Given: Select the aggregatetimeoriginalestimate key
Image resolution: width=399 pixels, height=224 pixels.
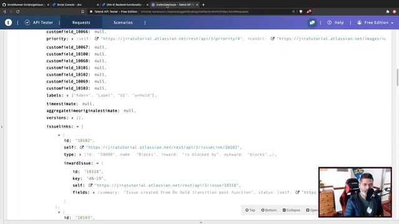Looking at the screenshot, I should [x=83, y=111].
